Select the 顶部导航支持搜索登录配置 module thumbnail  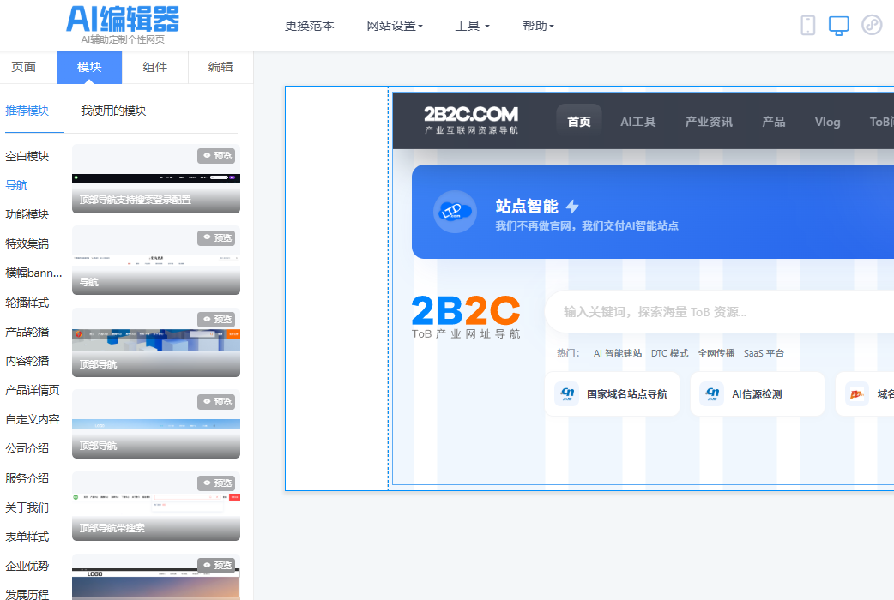(x=155, y=178)
